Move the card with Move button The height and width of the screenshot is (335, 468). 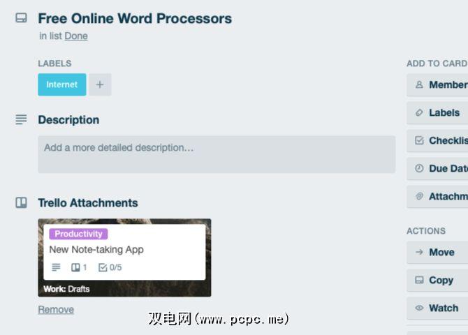pyautogui.click(x=437, y=253)
